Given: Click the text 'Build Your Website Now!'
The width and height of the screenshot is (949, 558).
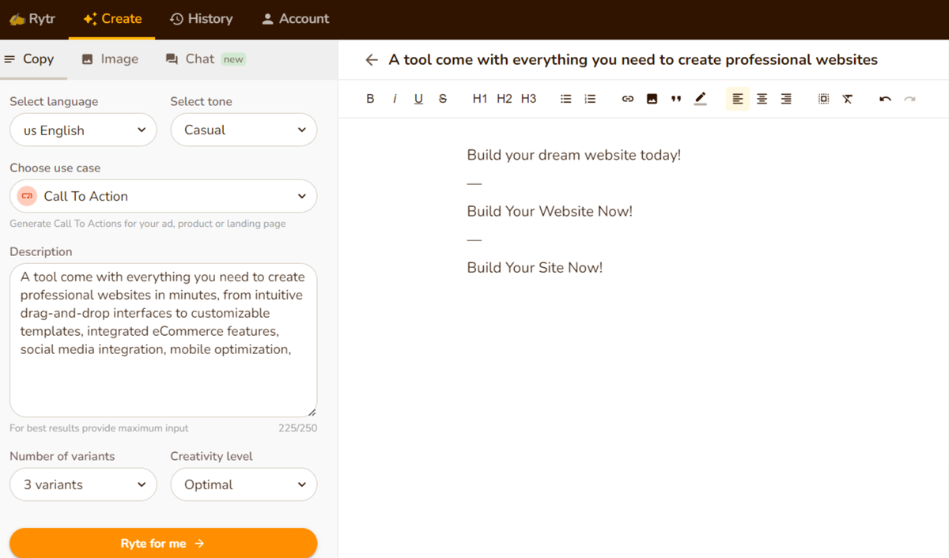Looking at the screenshot, I should coord(550,211).
